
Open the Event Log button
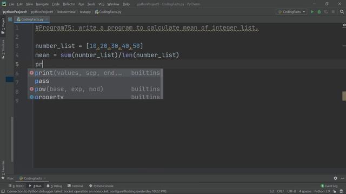click(329, 186)
